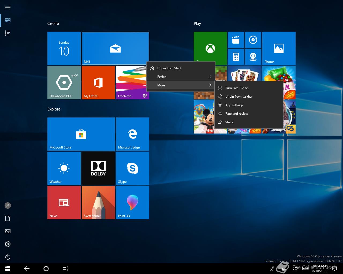Open the clock showing 10:04 AM

[319, 269]
